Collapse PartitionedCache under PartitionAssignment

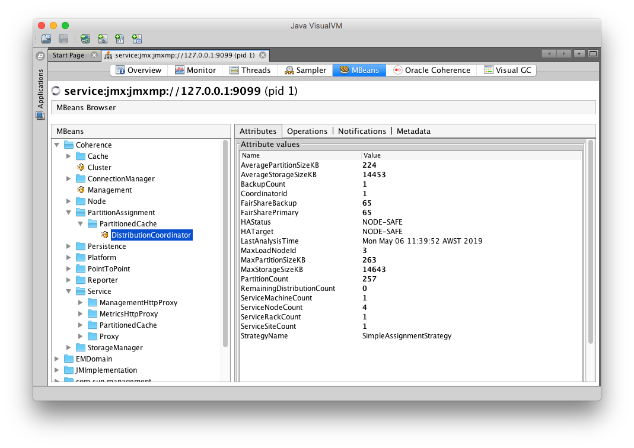click(x=81, y=224)
